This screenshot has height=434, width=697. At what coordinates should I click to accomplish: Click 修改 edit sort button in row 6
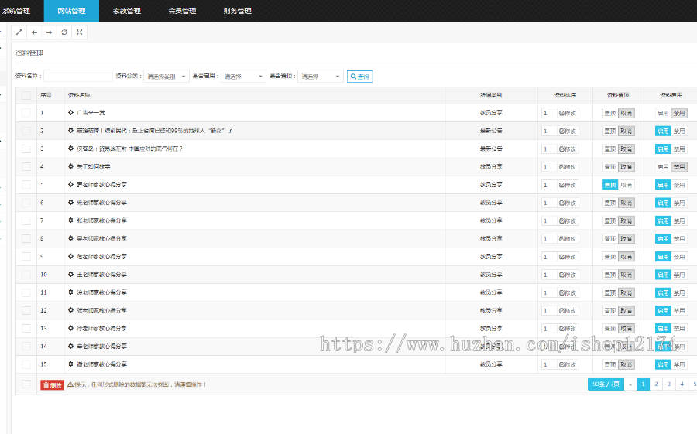tap(568, 203)
